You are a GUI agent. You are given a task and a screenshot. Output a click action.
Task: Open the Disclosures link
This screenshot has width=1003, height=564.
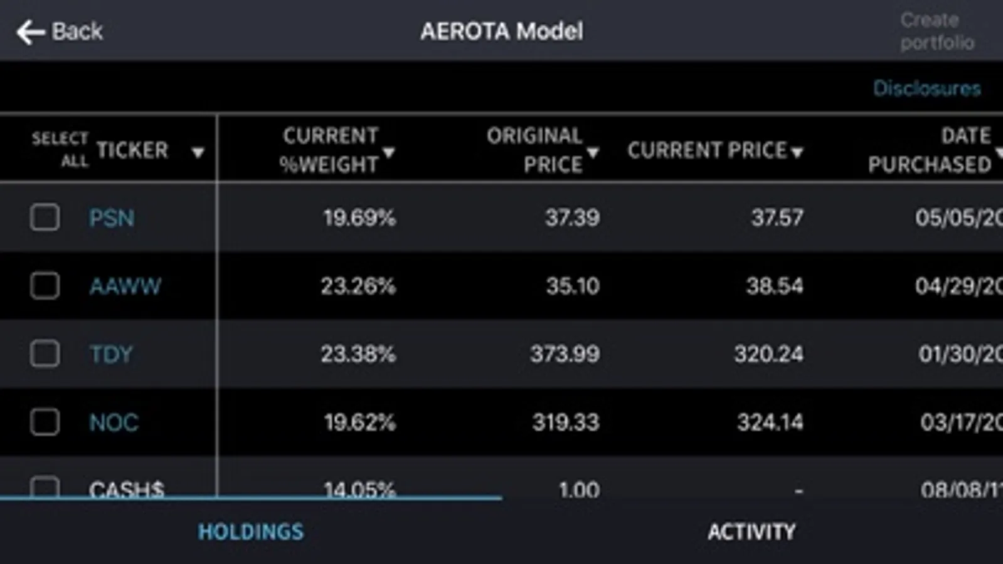(x=926, y=88)
